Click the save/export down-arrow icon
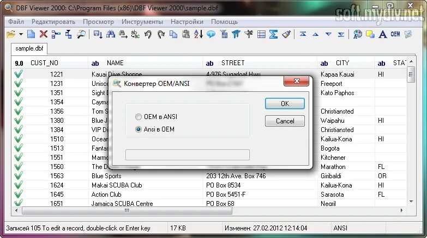427x238 pixels. (98, 34)
